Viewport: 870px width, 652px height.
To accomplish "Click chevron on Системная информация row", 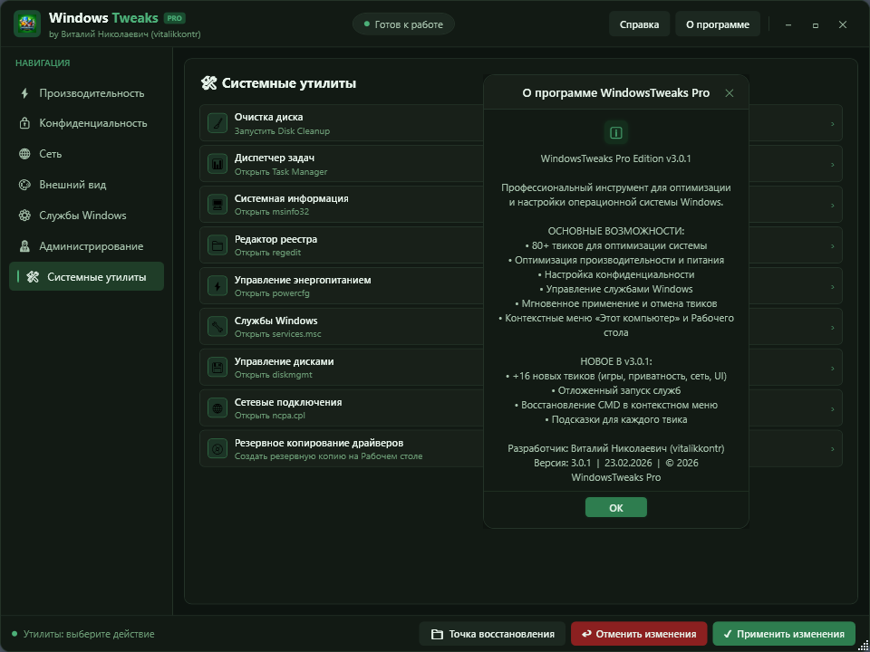I will (832, 206).
